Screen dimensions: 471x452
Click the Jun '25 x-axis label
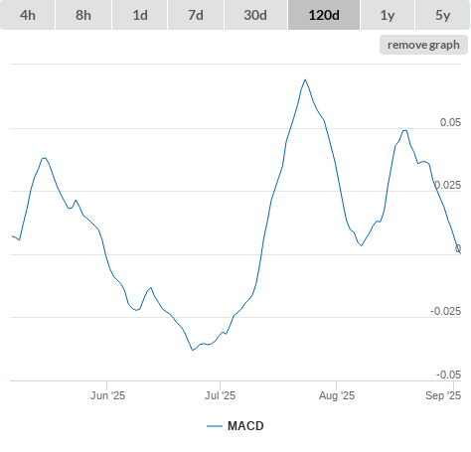click(107, 395)
